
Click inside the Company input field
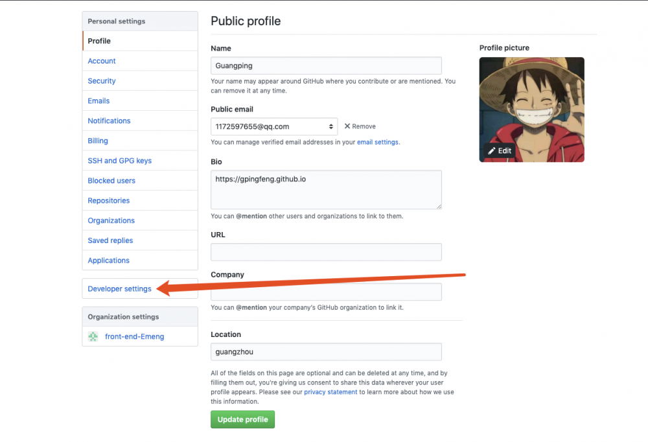[326, 292]
